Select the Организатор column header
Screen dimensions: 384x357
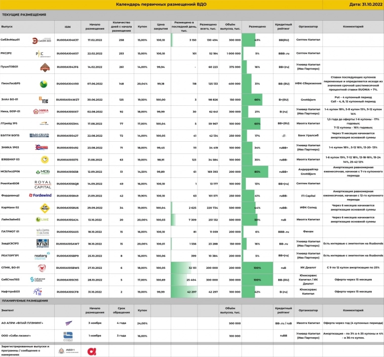[308, 26]
